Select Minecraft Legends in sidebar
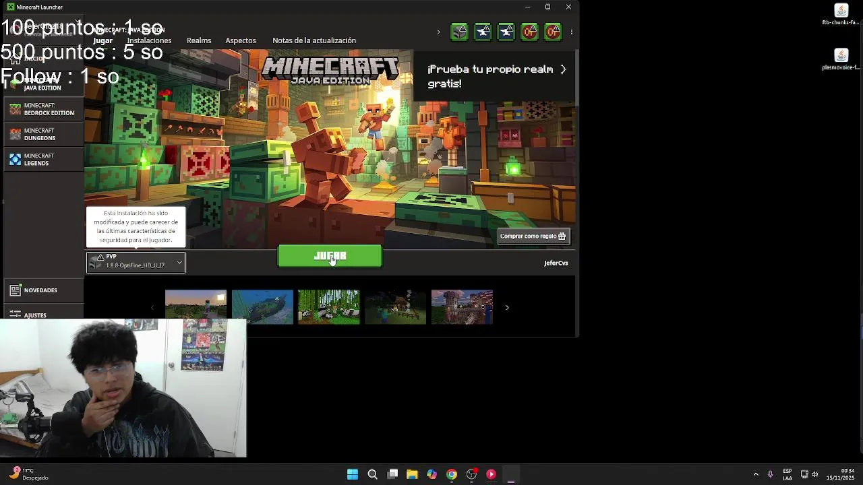863x485 pixels. click(x=44, y=159)
